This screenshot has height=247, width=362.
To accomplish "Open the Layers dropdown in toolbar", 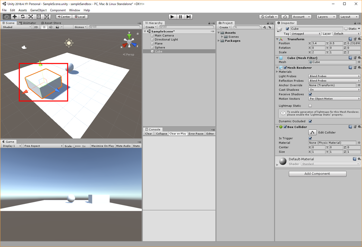I will [327, 17].
